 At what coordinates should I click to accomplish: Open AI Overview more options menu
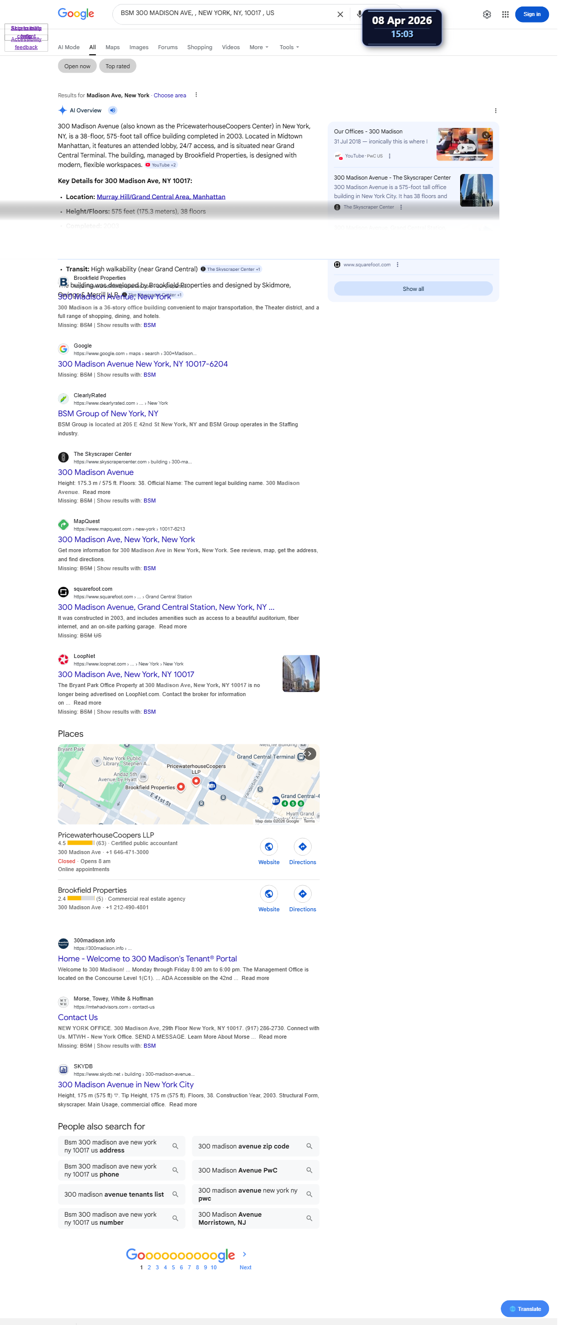(496, 111)
